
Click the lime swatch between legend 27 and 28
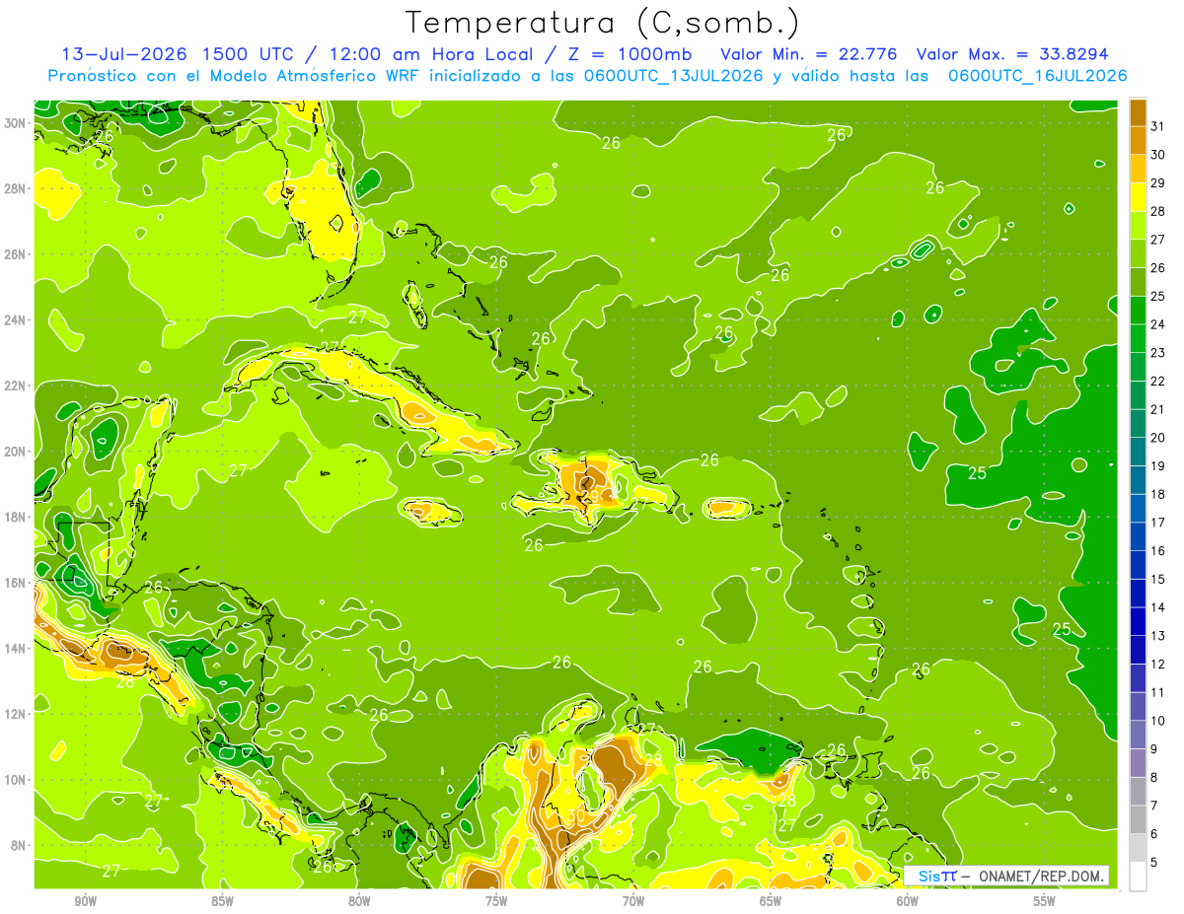[x=1138, y=226]
